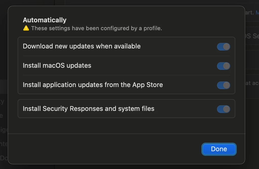This screenshot has height=169, width=259.
Task: Click the background text reading at ac
Action: [252, 83]
